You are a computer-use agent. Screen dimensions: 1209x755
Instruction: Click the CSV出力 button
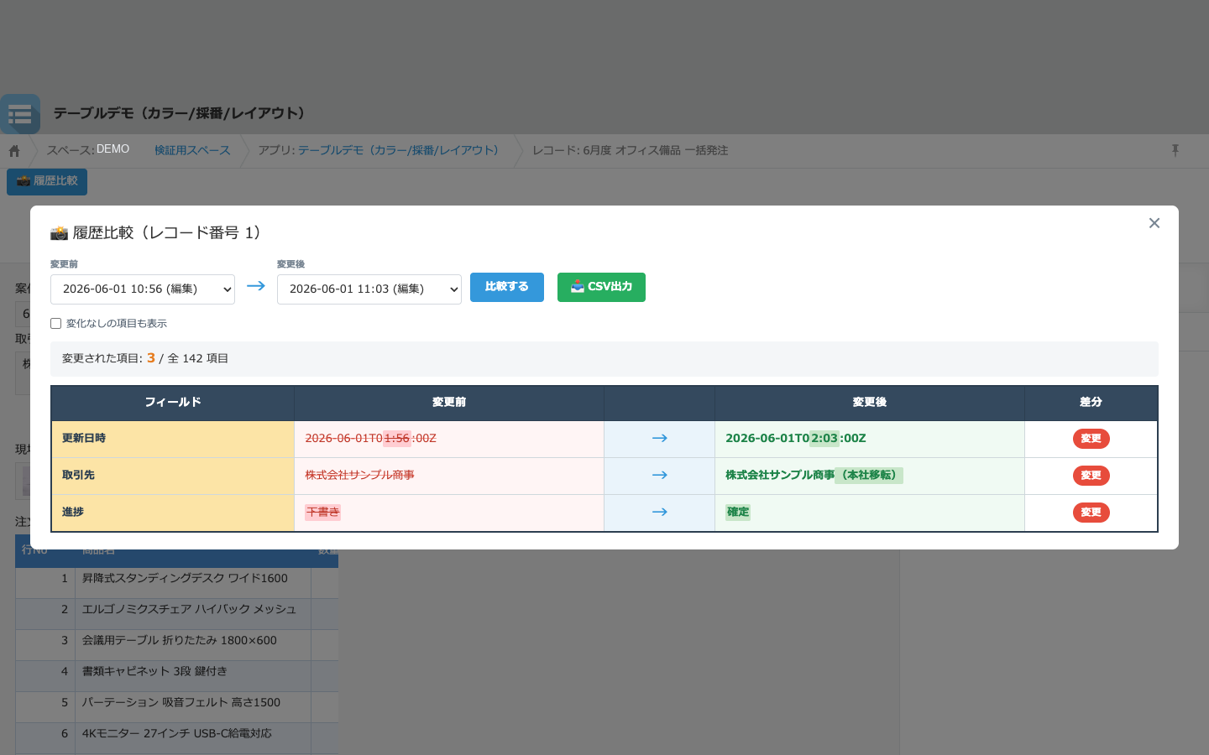coord(601,287)
